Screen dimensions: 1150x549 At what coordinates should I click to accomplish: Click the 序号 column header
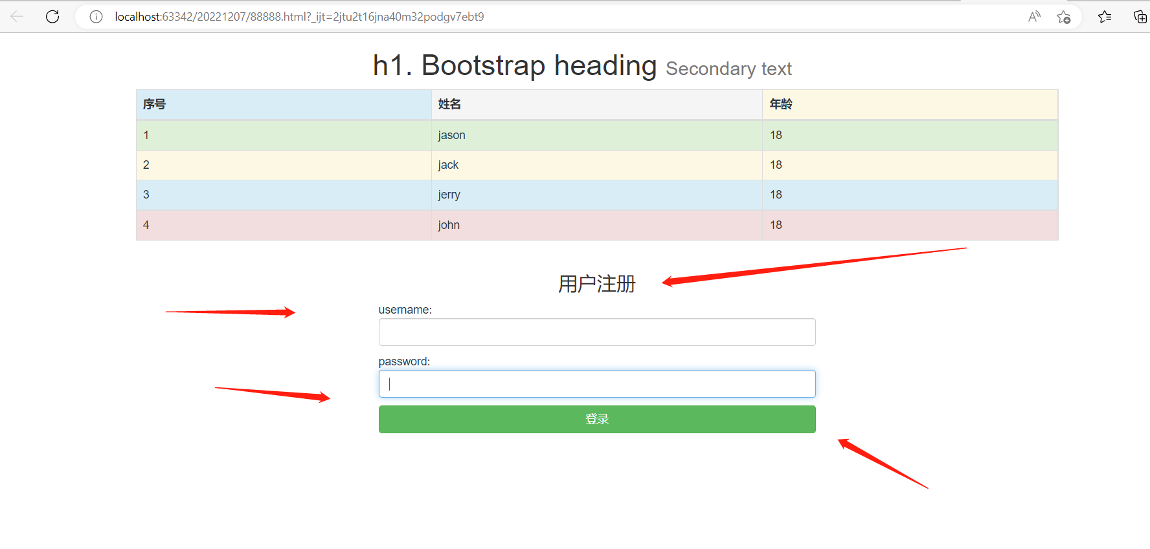click(x=284, y=104)
